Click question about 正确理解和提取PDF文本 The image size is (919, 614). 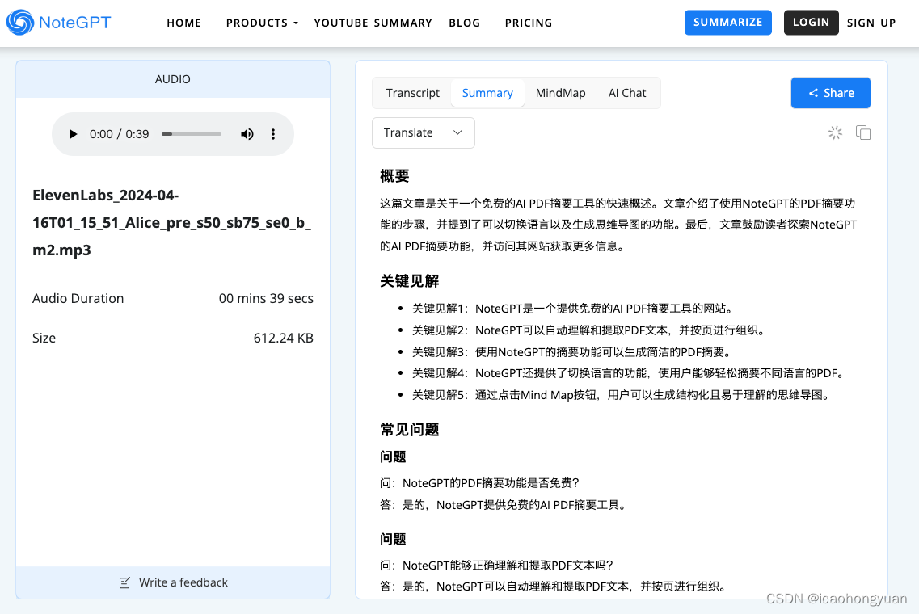pyautogui.click(x=496, y=566)
